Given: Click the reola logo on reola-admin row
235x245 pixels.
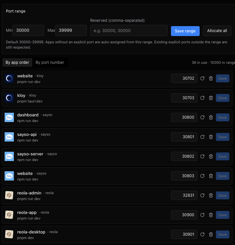Looking at the screenshot, I should coord(9,195).
